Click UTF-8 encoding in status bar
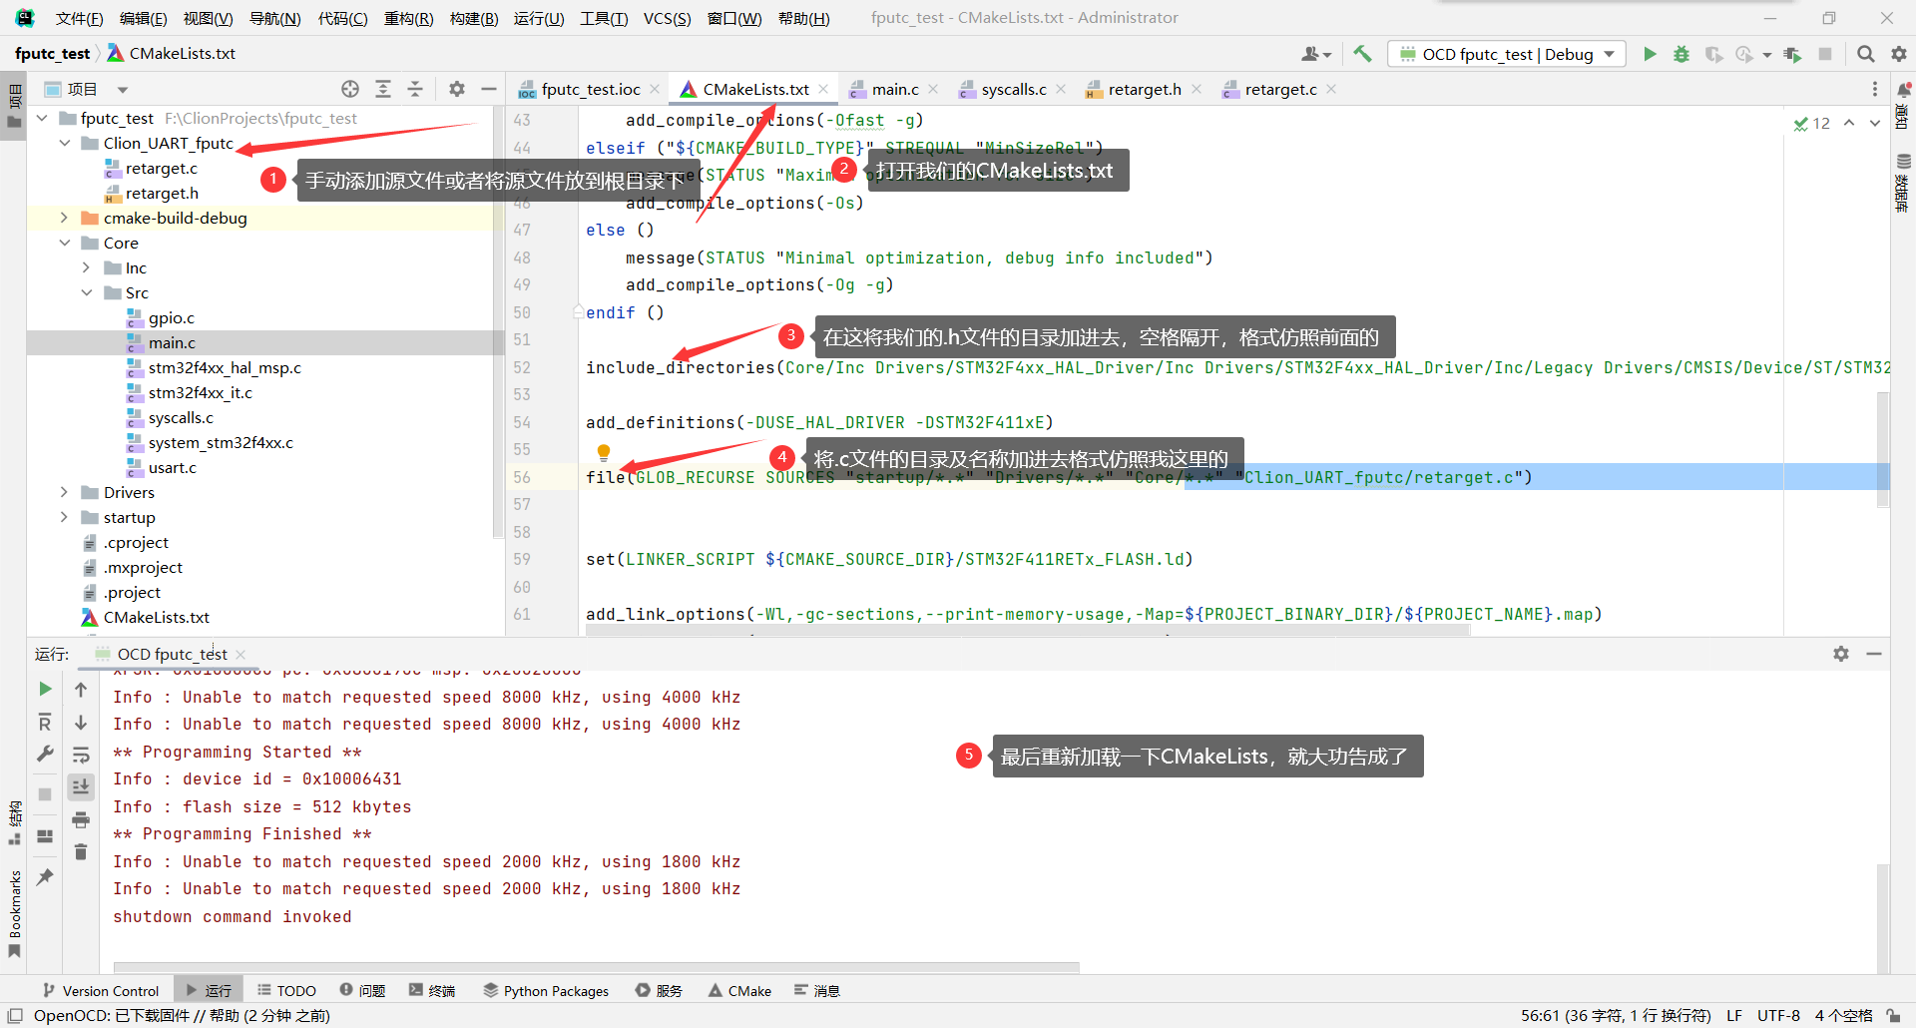The image size is (1916, 1028). [1778, 1015]
